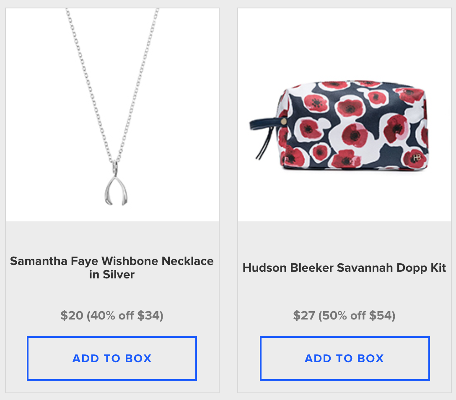Click the Samantha Faye Wishbone Necklace title
The image size is (456, 400).
click(x=112, y=268)
